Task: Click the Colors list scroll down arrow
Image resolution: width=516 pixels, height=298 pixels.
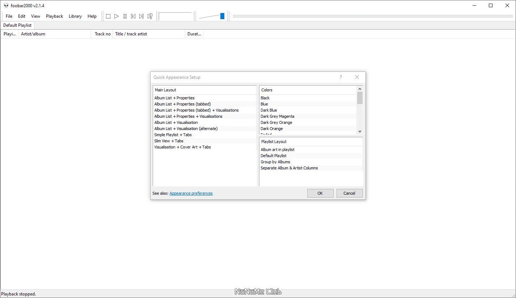Action: pyautogui.click(x=360, y=131)
